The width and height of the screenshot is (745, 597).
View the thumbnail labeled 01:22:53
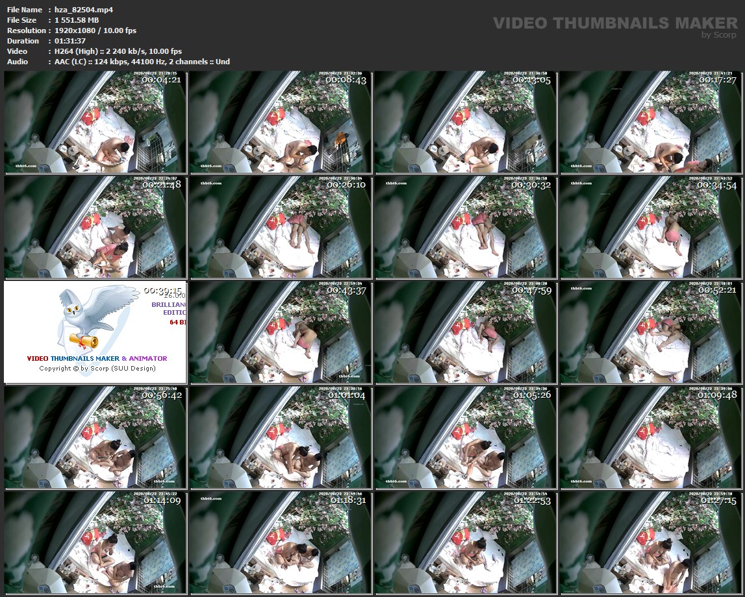pyautogui.click(x=465, y=542)
